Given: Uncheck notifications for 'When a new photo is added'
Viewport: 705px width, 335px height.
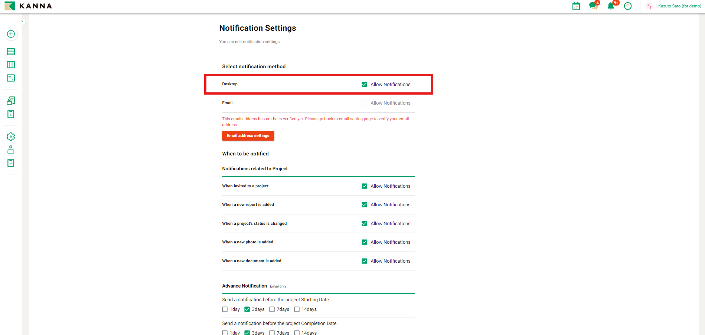Looking at the screenshot, I should coord(364,242).
